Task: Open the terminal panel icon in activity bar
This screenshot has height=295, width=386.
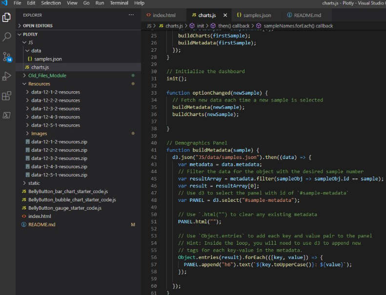Action: [x=7, y=115]
